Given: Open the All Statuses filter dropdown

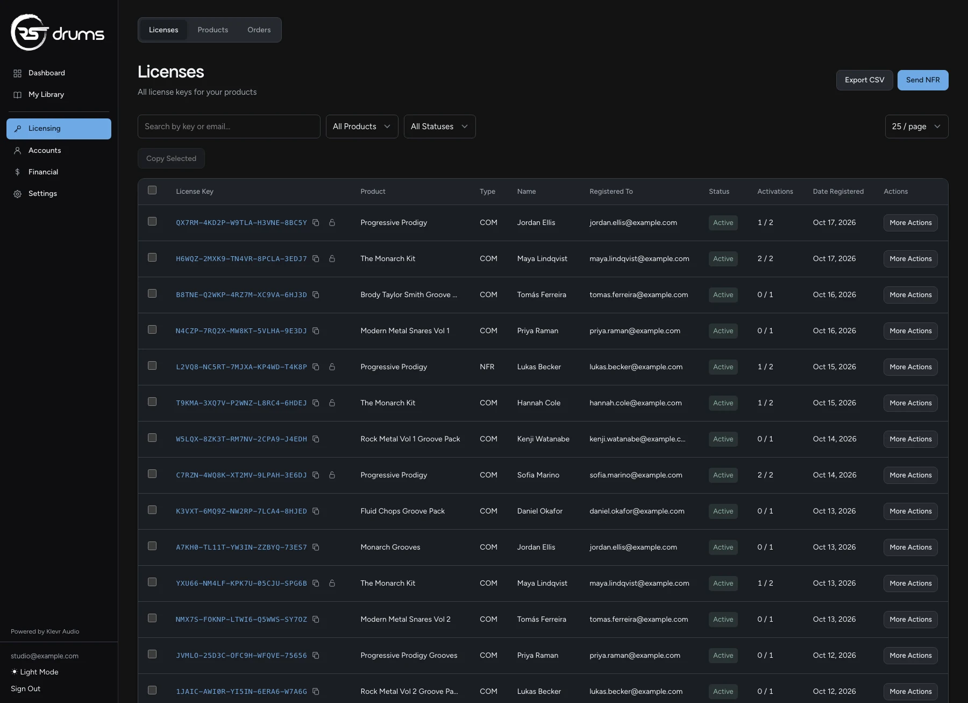Looking at the screenshot, I should tap(439, 126).
